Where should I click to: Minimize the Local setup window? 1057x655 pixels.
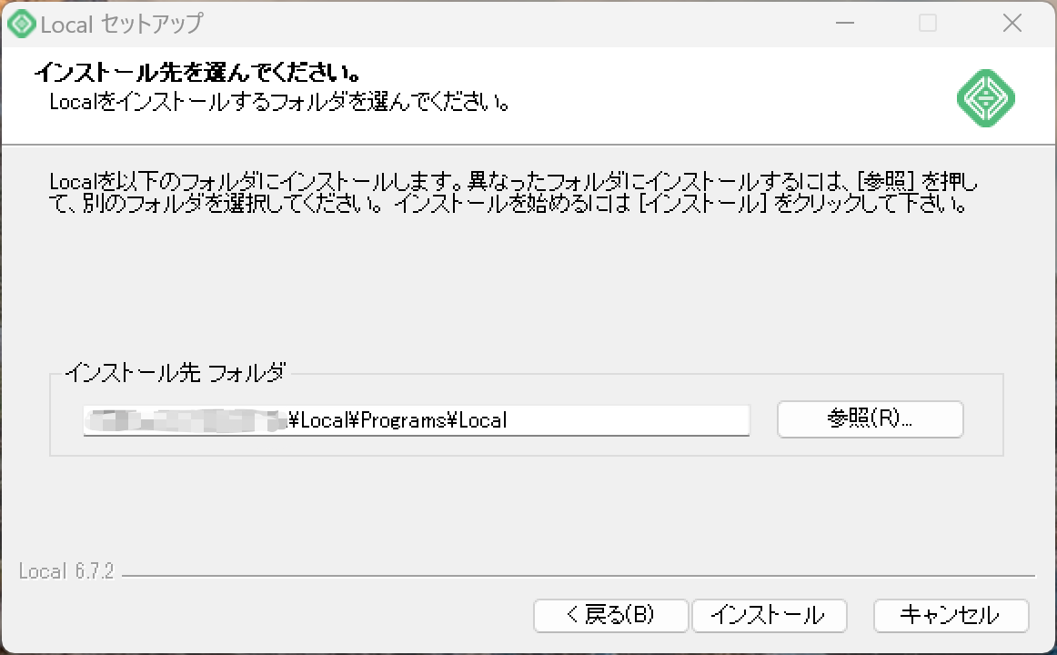[844, 24]
